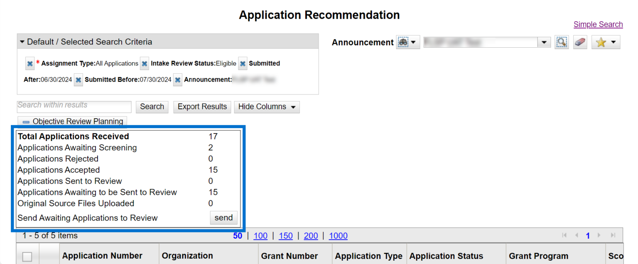Remove the Assignment Type search criterion
The image size is (638, 264).
[30, 64]
